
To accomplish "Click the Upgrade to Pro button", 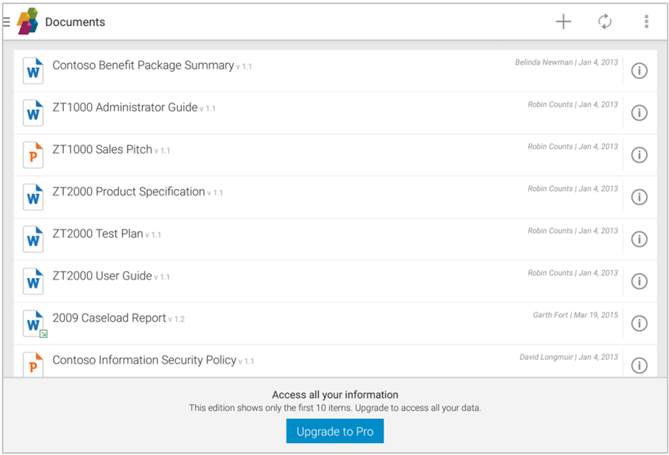I will click(334, 431).
